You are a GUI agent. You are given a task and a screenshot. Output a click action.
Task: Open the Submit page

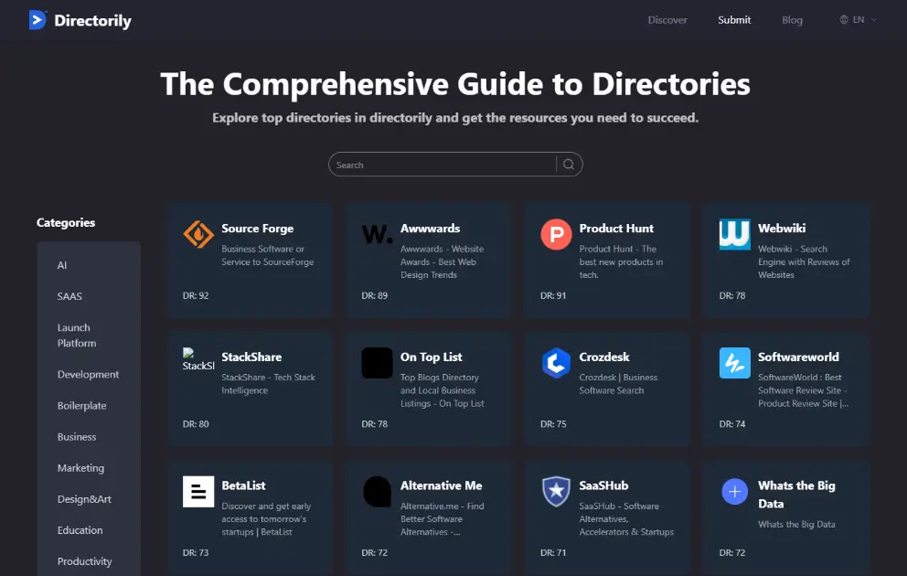734,19
